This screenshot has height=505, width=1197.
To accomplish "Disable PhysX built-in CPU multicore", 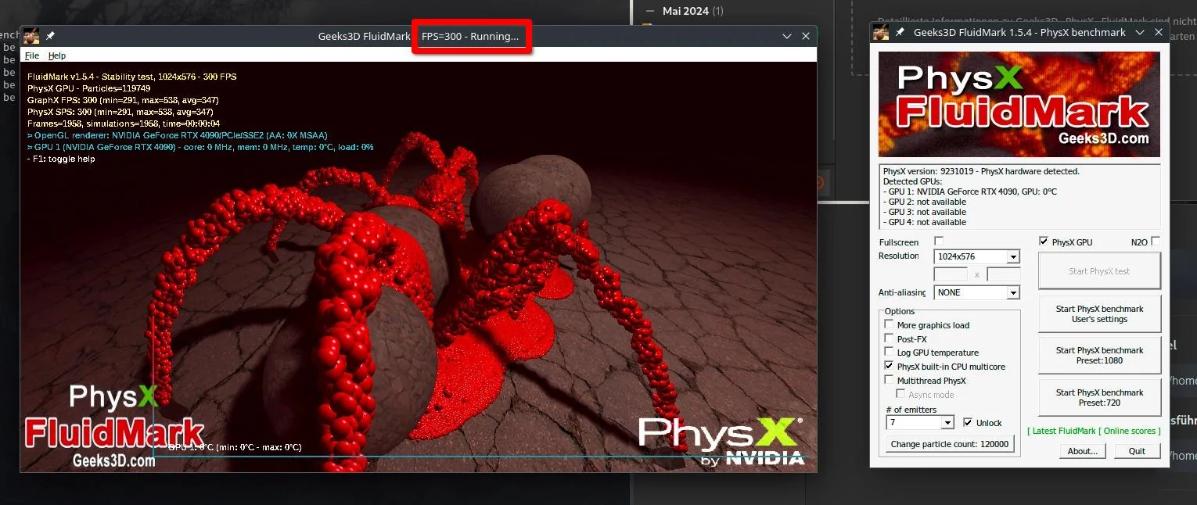I will point(889,366).
